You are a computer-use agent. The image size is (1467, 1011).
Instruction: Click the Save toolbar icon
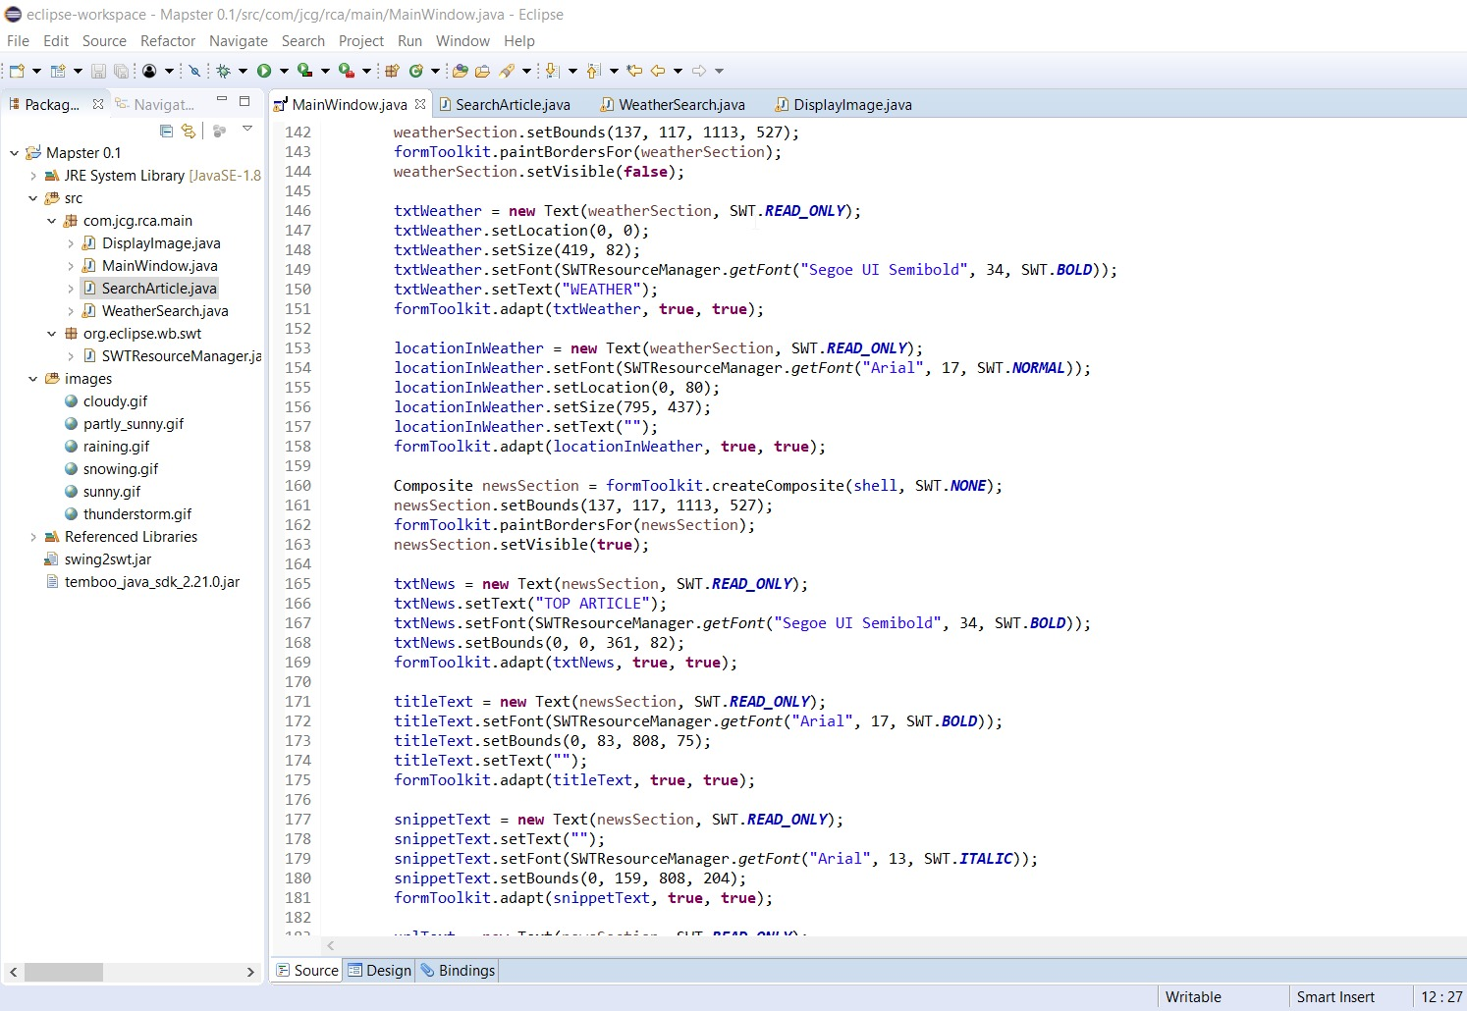pyautogui.click(x=98, y=71)
